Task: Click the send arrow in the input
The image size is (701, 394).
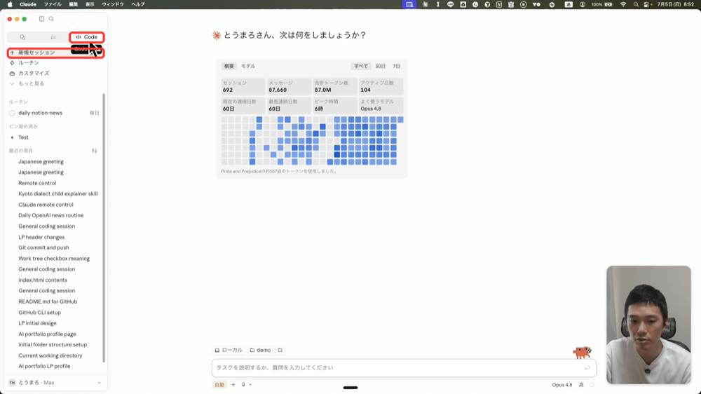Action: 587,368
